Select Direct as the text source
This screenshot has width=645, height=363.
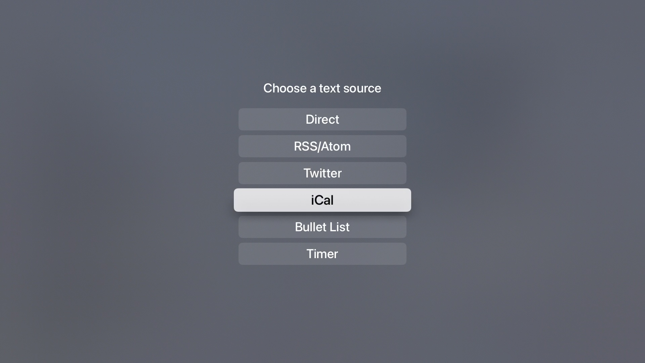(322, 119)
